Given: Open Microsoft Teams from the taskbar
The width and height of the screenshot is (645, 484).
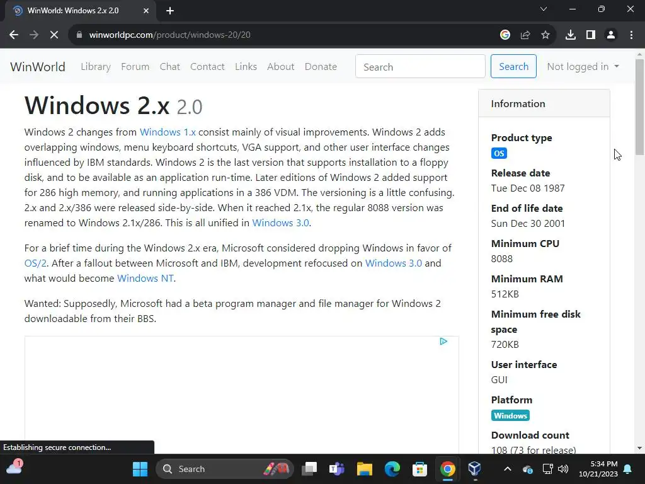Looking at the screenshot, I should point(337,469).
